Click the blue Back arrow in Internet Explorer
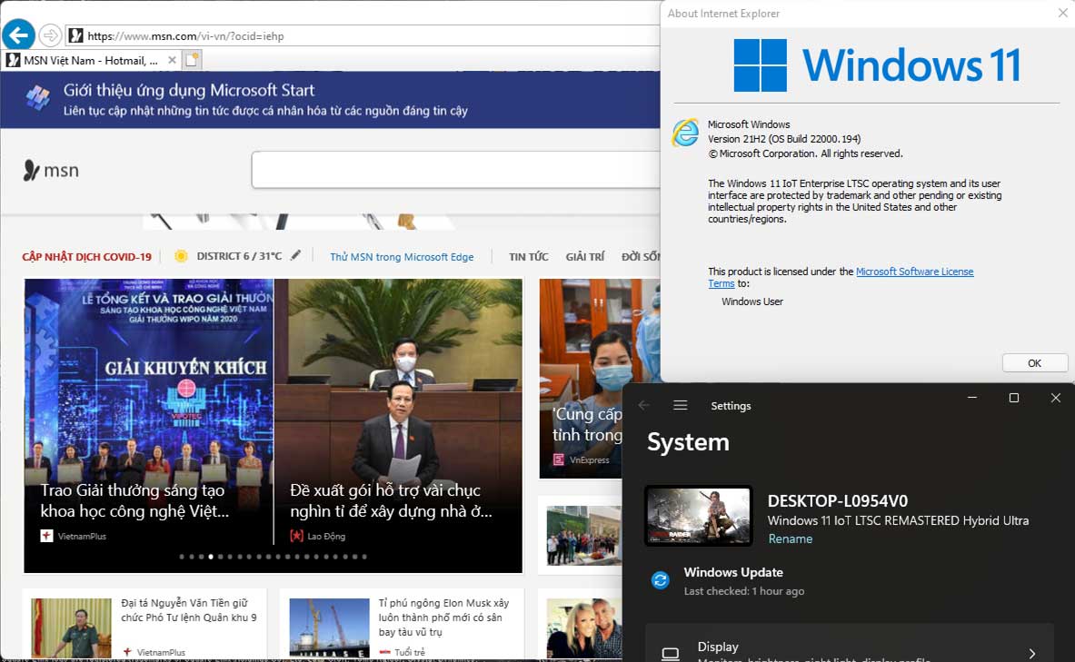The image size is (1075, 662). tap(18, 35)
